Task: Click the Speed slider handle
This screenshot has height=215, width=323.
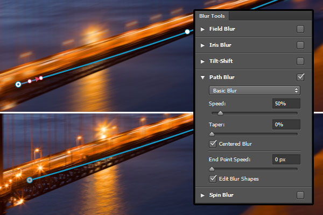Action: point(220,113)
